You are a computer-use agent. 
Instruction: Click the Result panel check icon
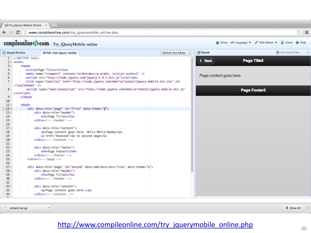[199, 52]
